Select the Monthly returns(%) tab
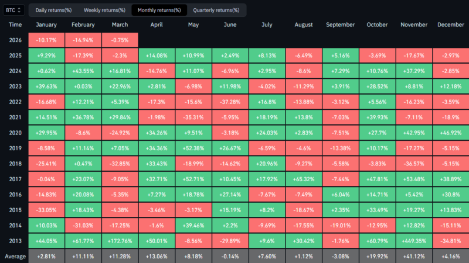469x263 pixels. click(x=159, y=10)
